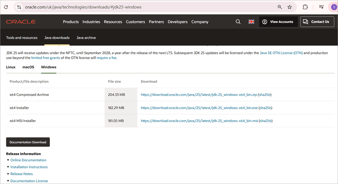Click the x64 Compressed Archive text
Viewport: 338px width, 184px height.
click(x=29, y=94)
